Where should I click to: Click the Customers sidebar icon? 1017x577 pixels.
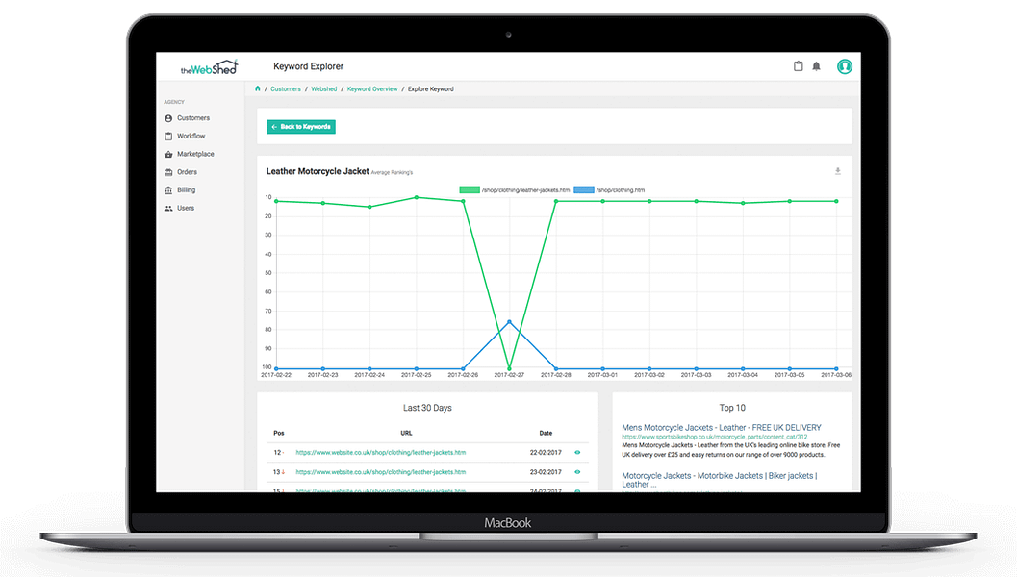click(x=168, y=118)
